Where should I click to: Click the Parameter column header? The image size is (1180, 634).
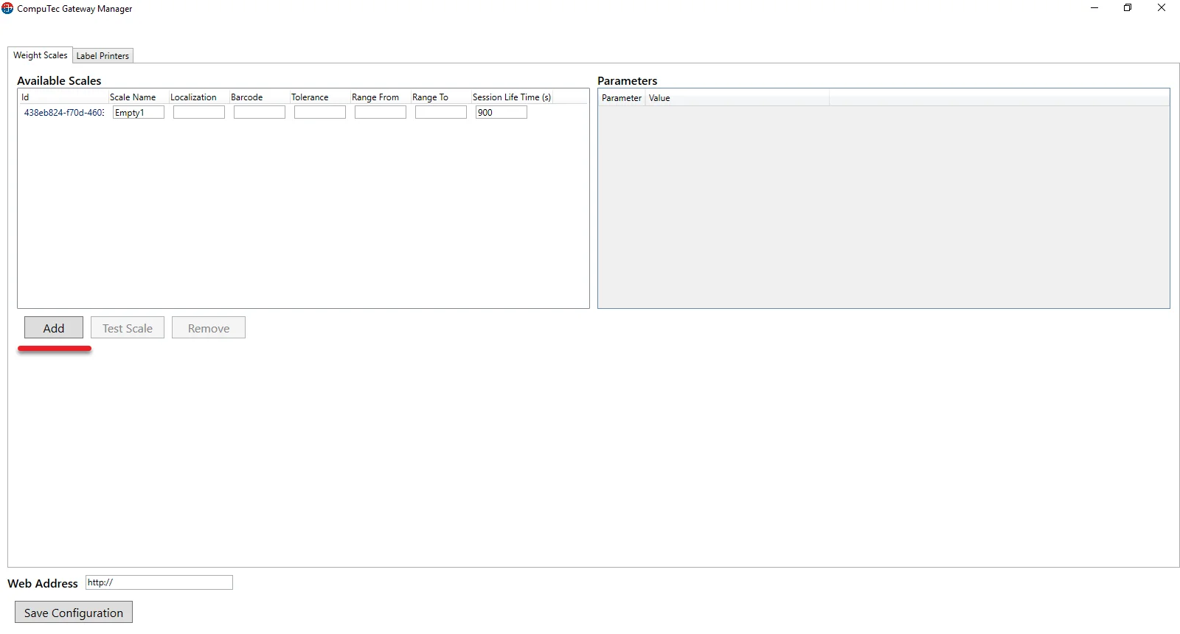[621, 98]
